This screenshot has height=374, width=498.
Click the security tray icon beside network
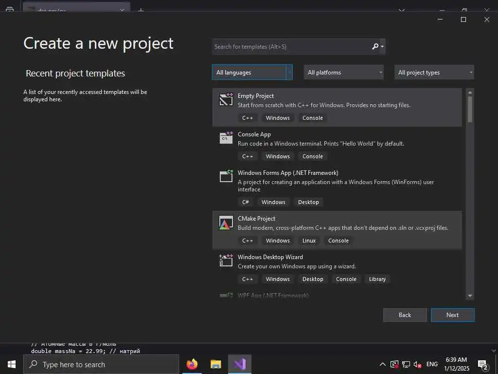point(394,364)
